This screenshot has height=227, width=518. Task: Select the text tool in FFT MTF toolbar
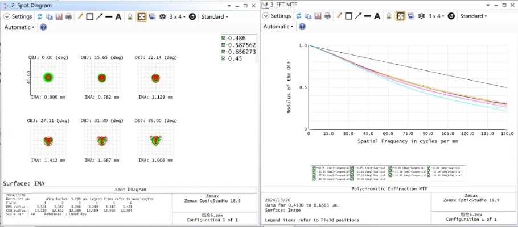(x=377, y=16)
